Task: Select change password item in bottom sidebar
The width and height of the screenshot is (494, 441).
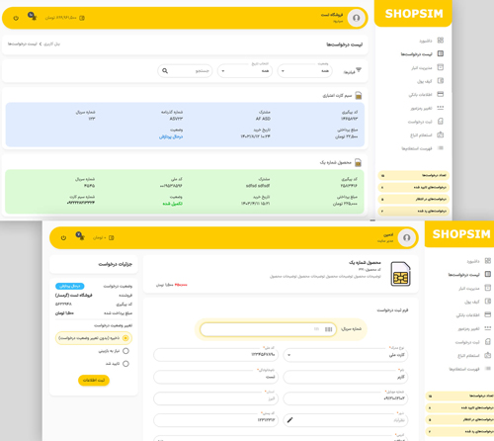Action: [474, 328]
